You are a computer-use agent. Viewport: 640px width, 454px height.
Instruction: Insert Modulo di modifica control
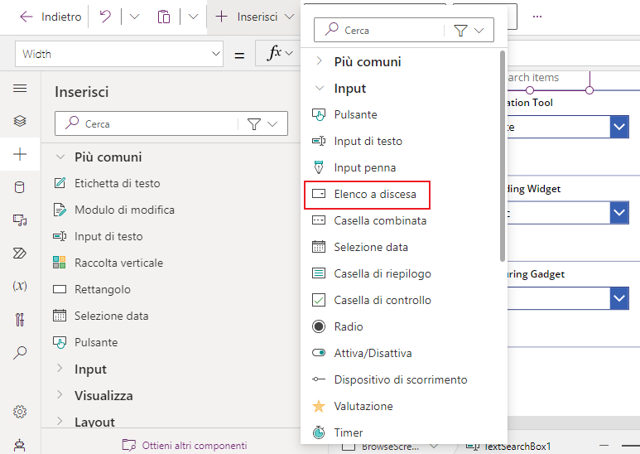114,210
